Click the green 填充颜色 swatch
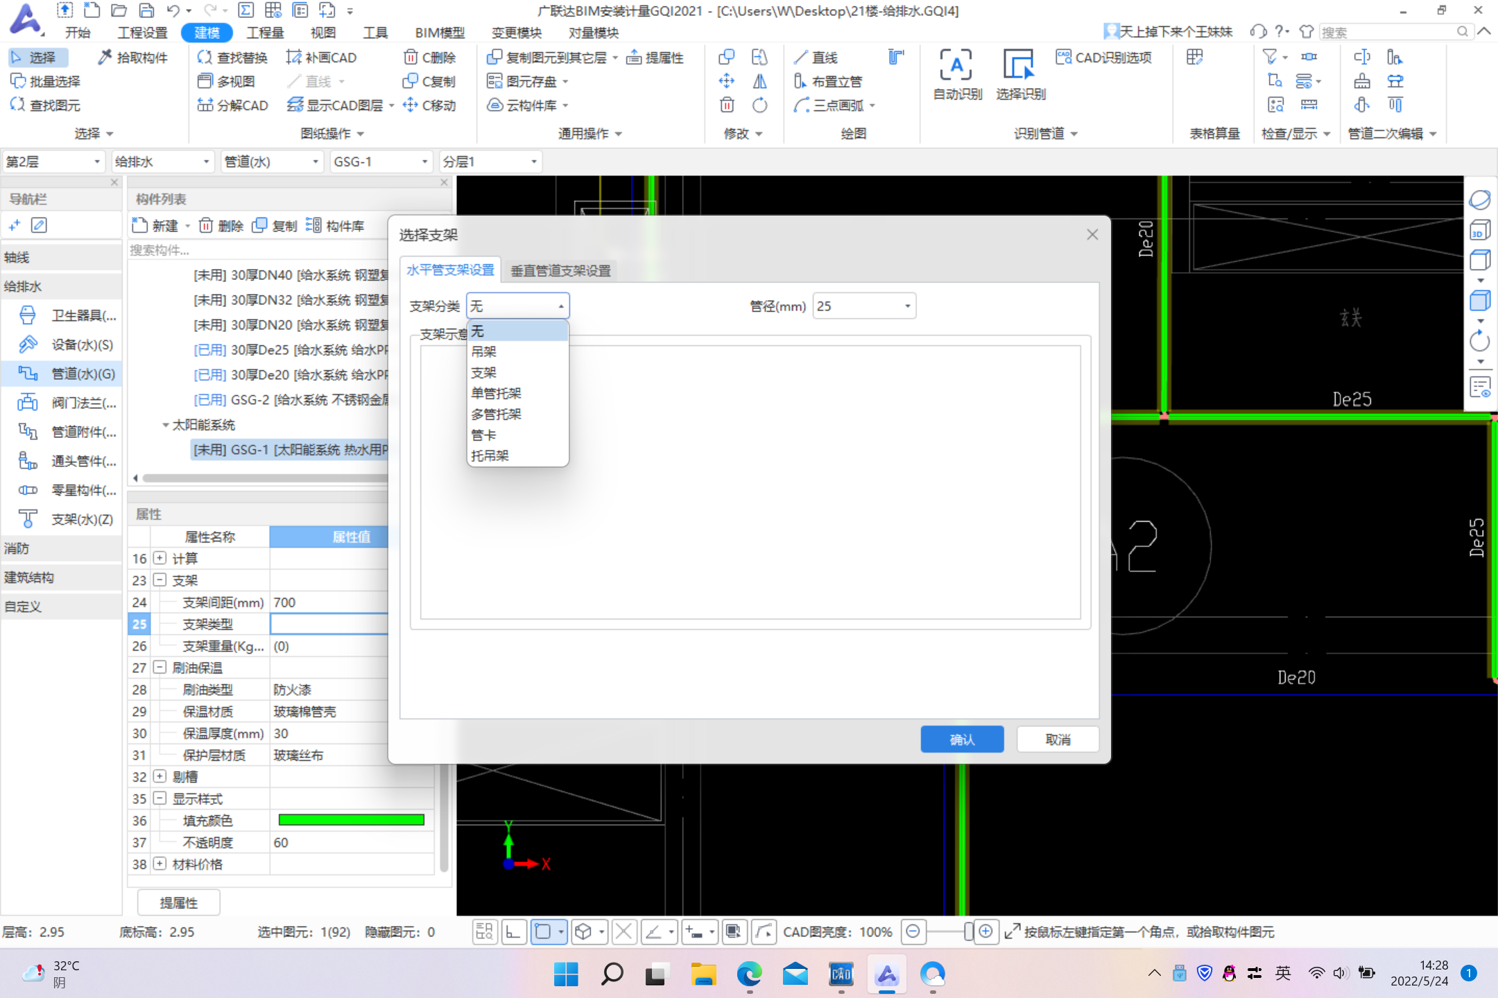The width and height of the screenshot is (1498, 998). click(351, 821)
